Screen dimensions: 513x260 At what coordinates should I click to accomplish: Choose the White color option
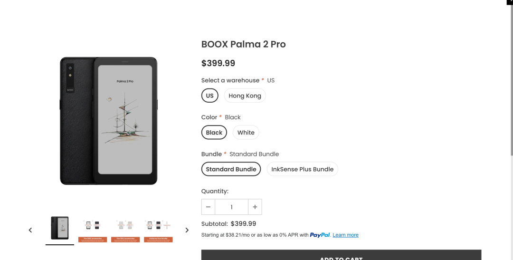(246, 133)
